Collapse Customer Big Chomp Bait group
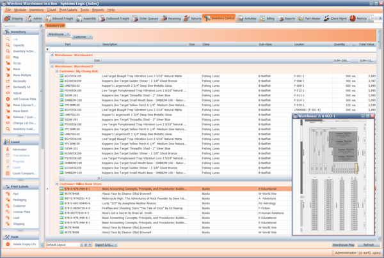This screenshot has height=258, width=384. 57,72
